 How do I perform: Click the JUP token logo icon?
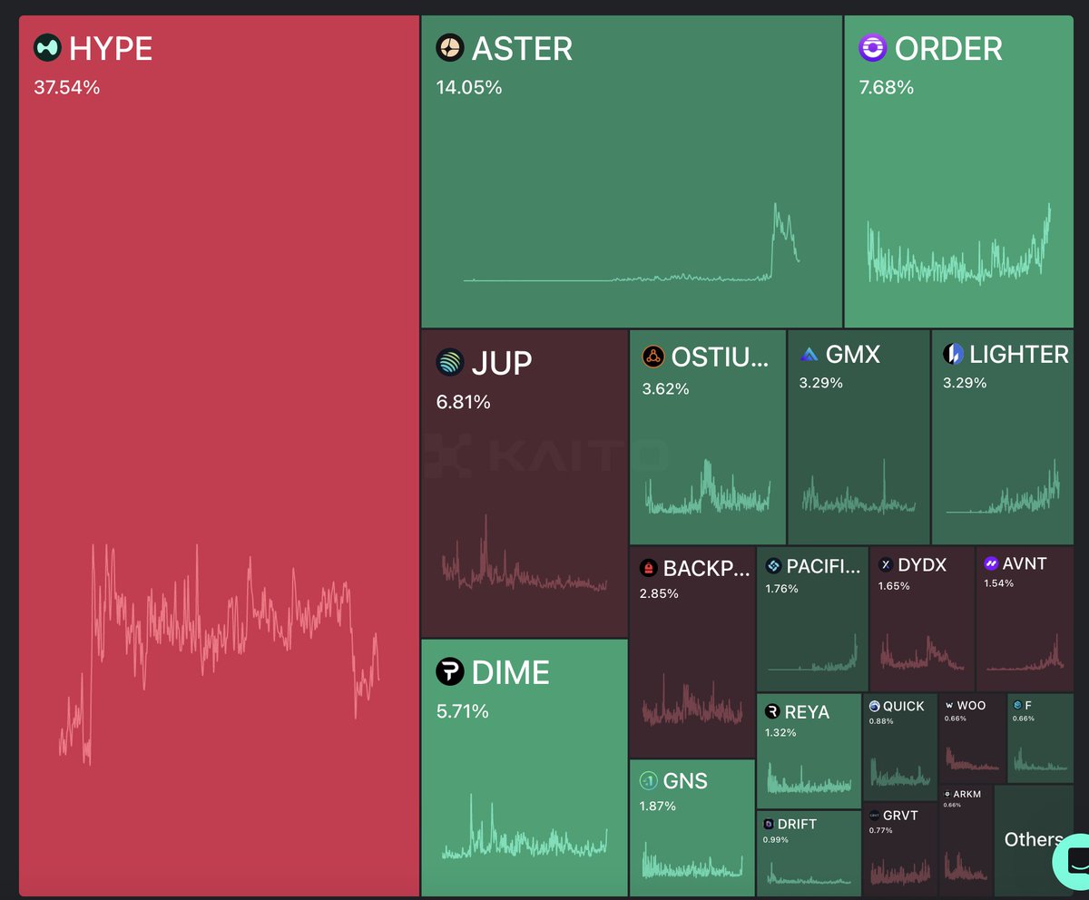click(450, 362)
